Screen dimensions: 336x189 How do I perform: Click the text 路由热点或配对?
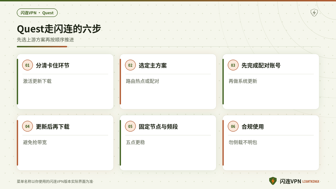pyautogui.click(x=143, y=81)
